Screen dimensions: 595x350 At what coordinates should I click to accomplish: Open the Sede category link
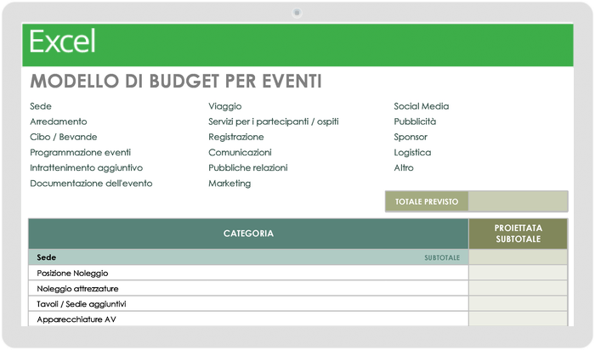(x=41, y=106)
